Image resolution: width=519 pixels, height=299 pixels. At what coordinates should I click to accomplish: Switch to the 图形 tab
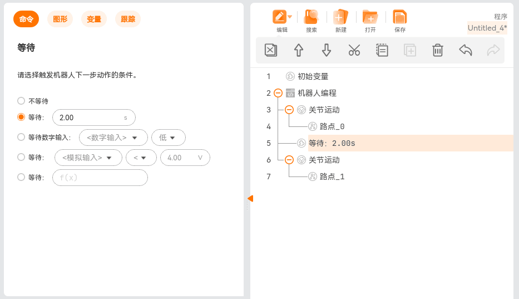coord(60,19)
